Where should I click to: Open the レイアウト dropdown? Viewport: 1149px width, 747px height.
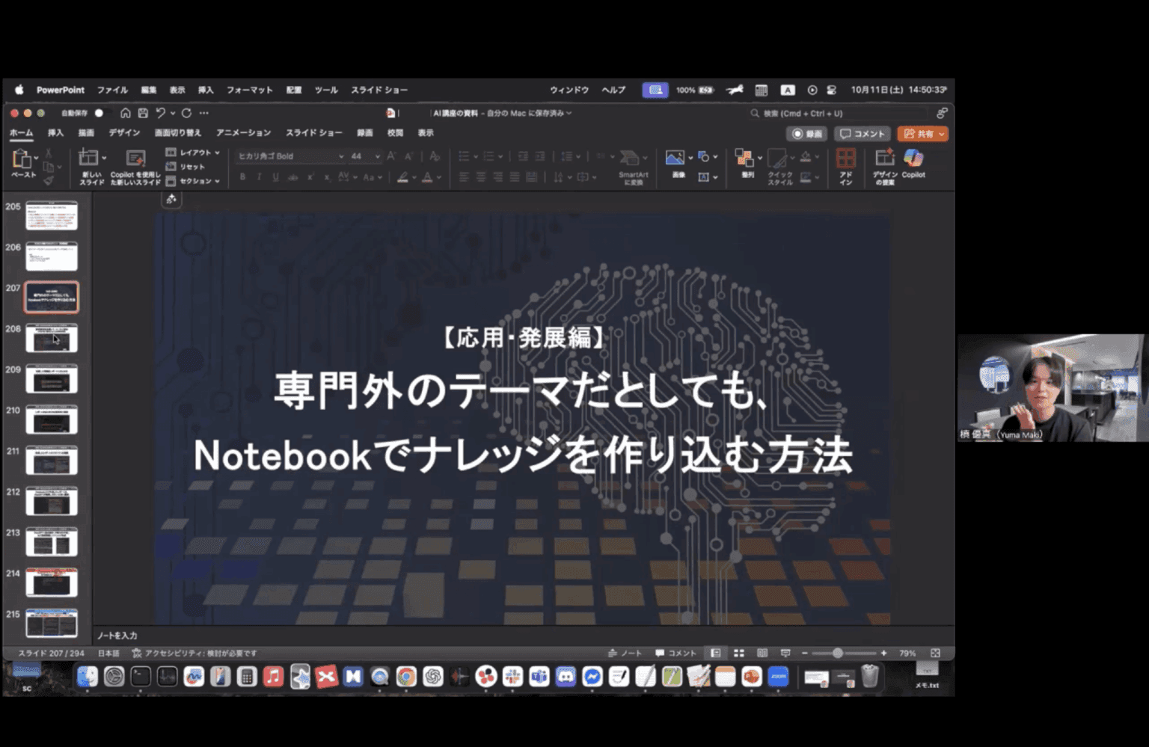(194, 151)
